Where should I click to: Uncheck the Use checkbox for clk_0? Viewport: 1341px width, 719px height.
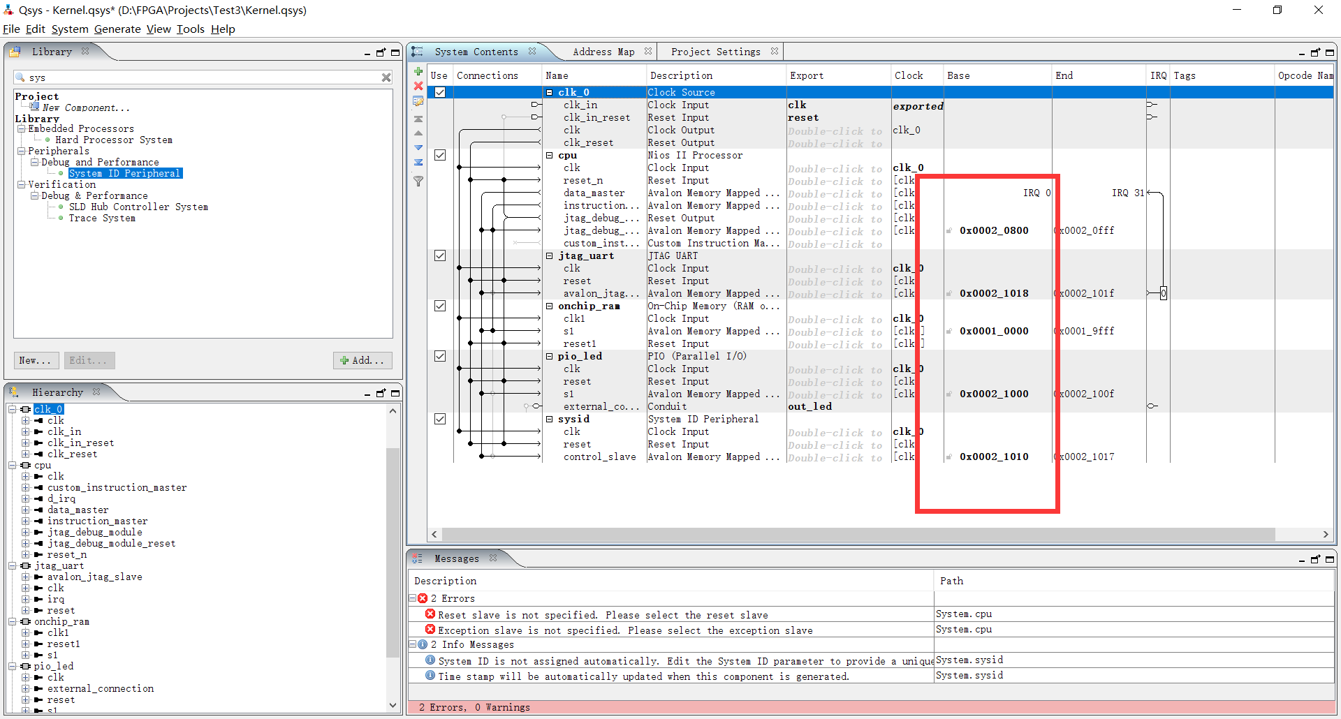point(440,92)
